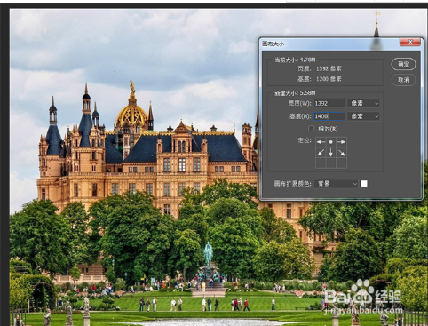Click the 取消 button to cancel
The image size is (428, 326).
pos(403,80)
